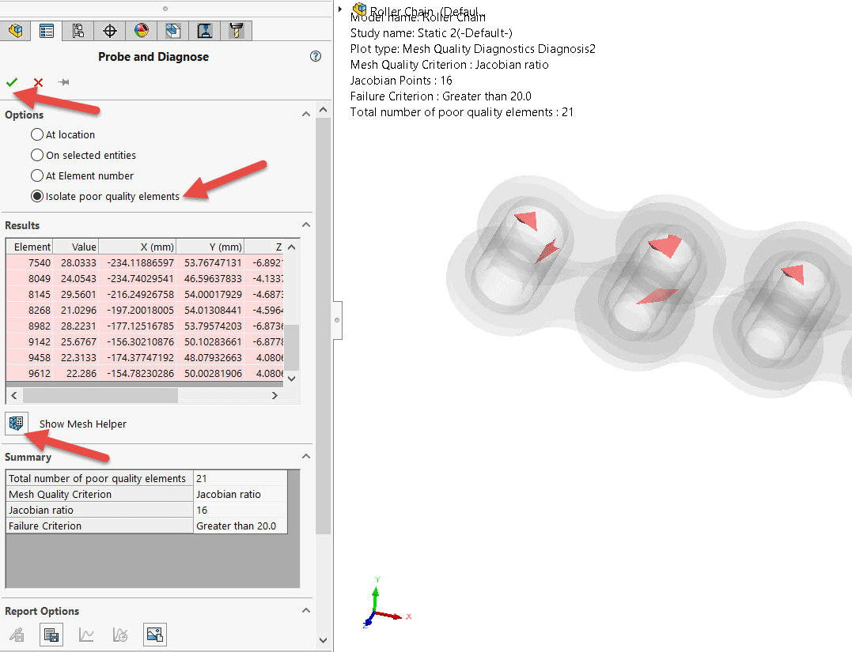This screenshot has height=652, width=852.
Task: Open help for Probe and Diagnose
Action: point(316,56)
